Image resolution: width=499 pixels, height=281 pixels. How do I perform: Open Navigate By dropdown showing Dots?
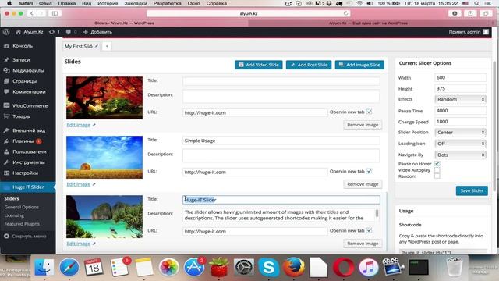pyautogui.click(x=460, y=155)
